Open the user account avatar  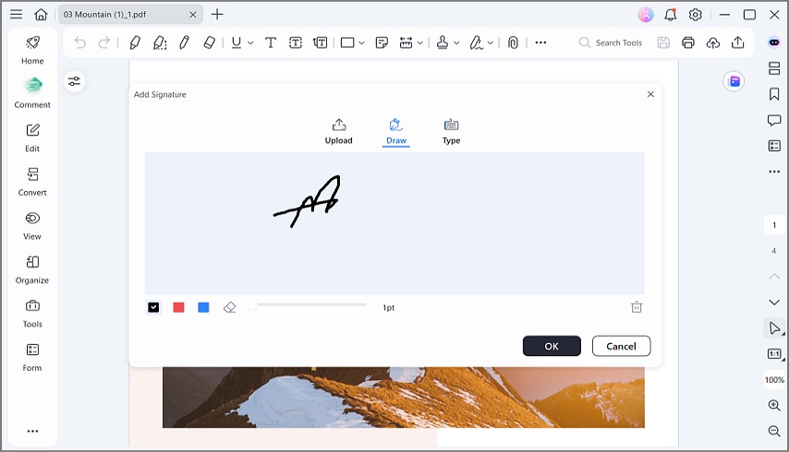646,15
